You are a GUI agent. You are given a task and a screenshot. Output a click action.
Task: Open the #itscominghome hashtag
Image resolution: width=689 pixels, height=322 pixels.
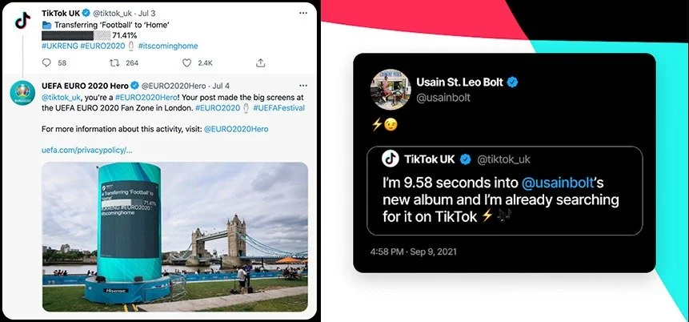point(168,46)
